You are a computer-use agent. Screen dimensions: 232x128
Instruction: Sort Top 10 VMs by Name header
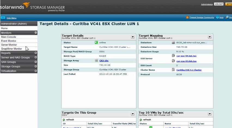[x=176, y=124]
